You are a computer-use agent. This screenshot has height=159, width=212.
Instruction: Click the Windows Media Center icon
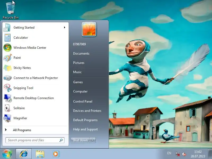coord(7,48)
